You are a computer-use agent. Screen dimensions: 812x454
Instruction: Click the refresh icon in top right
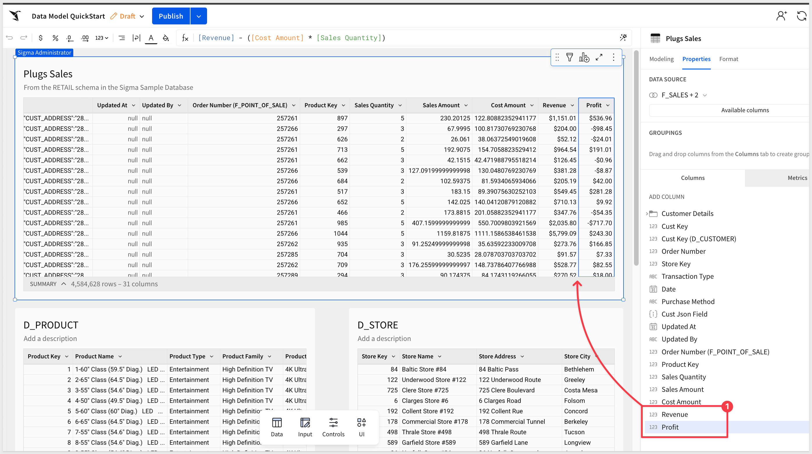[801, 16]
